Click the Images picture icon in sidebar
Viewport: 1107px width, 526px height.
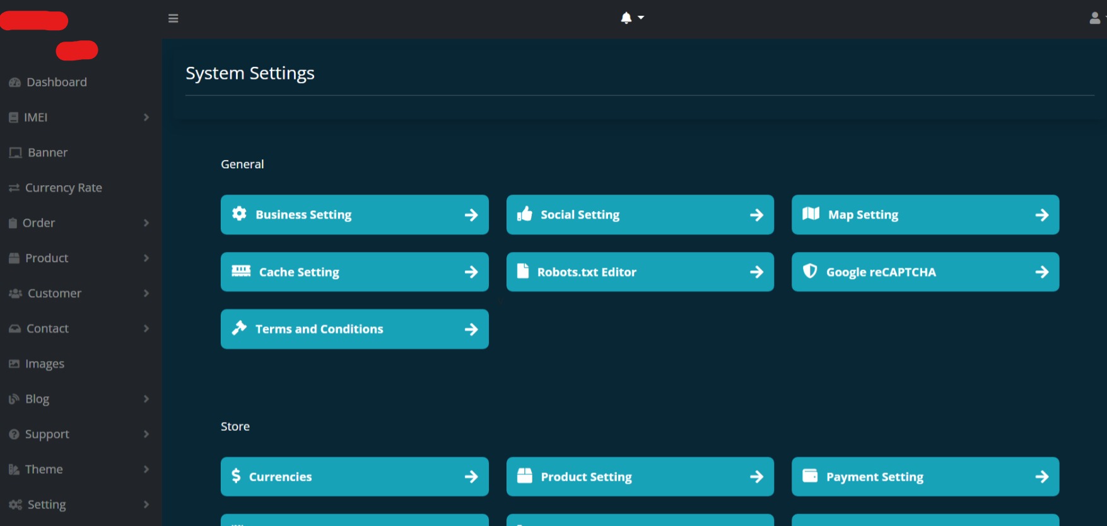point(15,364)
